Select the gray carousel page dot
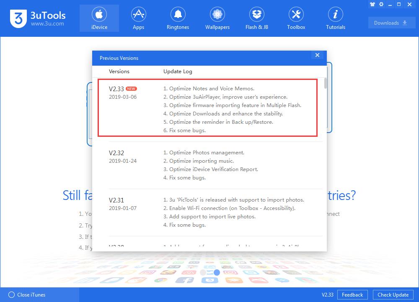Image resolution: width=419 pixels, height=302 pixels. coord(203,272)
